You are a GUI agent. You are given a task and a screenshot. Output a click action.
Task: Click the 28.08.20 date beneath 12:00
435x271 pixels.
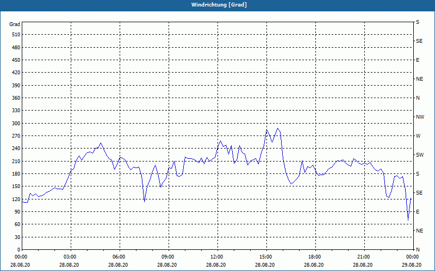pyautogui.click(x=216, y=264)
